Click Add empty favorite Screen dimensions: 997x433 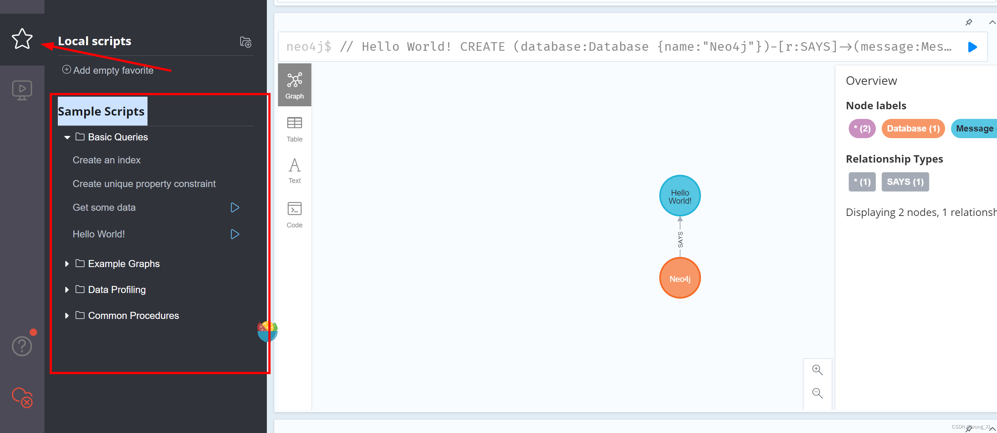tap(108, 70)
